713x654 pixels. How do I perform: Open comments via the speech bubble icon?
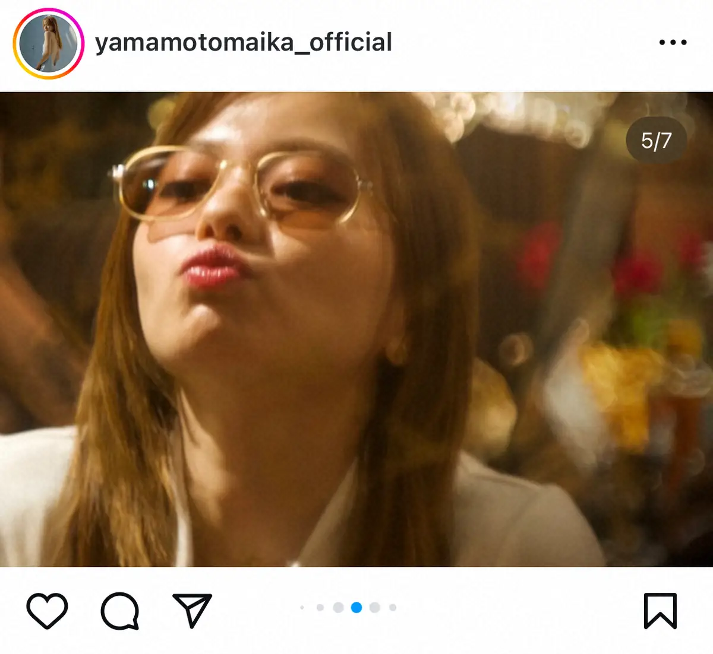click(120, 610)
